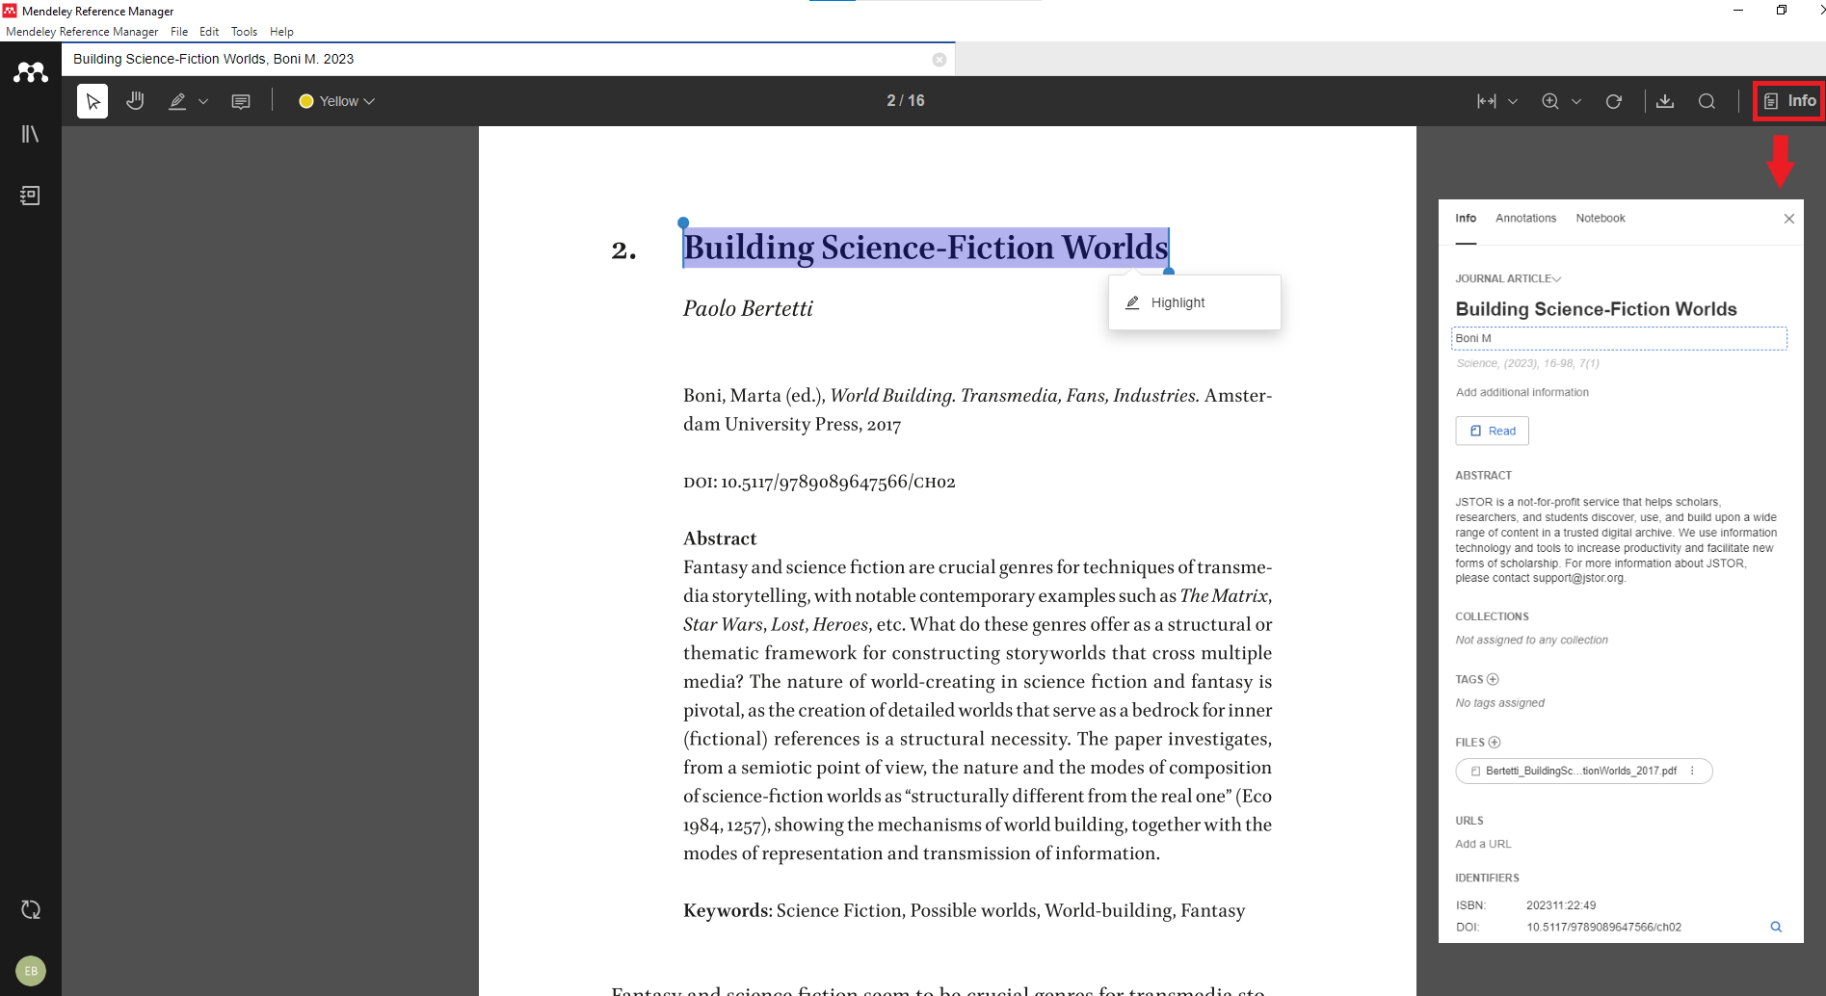Sync library with the refresh icon
This screenshot has height=996, width=1826.
pyautogui.click(x=31, y=909)
